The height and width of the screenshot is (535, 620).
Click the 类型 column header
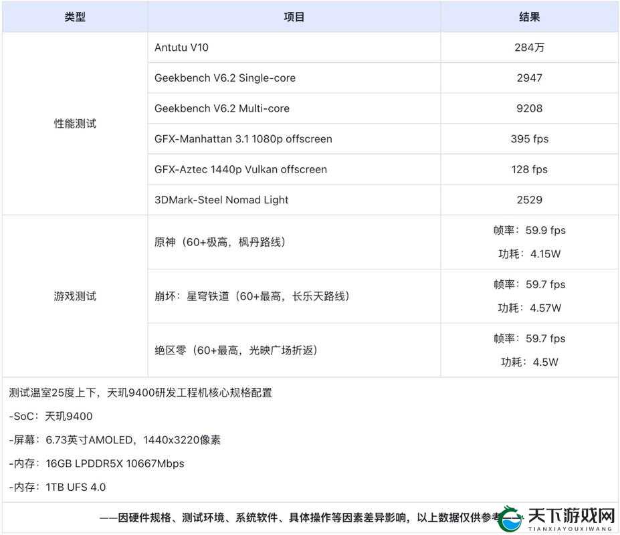point(75,17)
